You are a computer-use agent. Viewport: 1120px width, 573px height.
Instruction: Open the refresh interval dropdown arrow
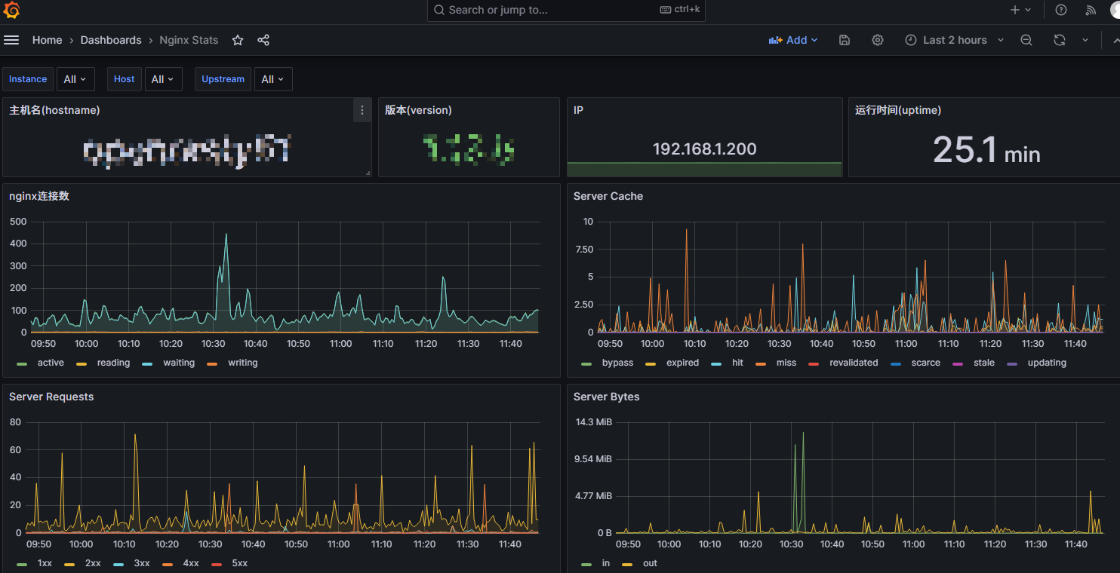[x=1085, y=40]
